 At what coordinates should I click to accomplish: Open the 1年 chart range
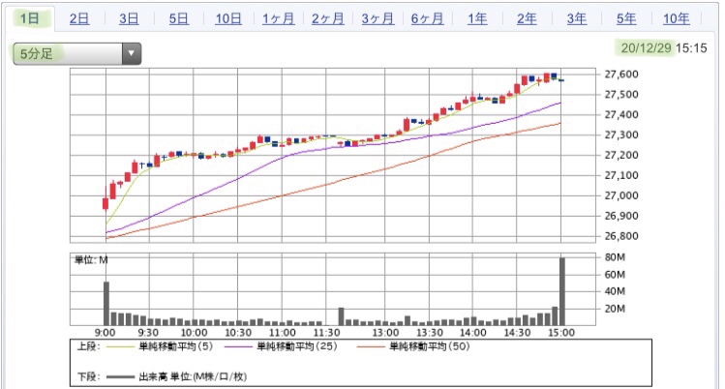[x=477, y=19]
